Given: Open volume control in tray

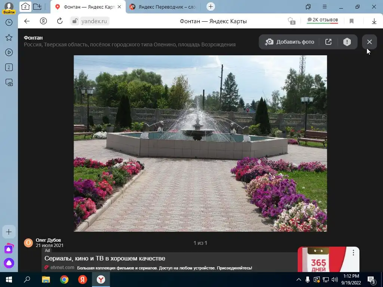Looking at the screenshot, I should coord(335,280).
